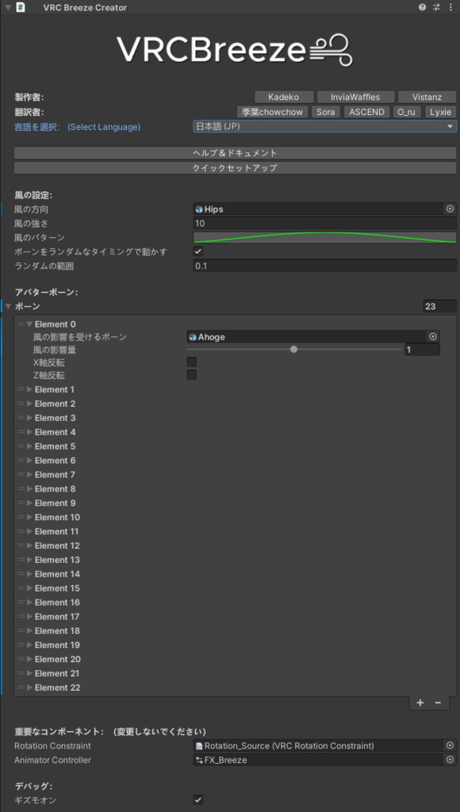Open the component help icon
Image resolution: width=460 pixels, height=812 pixels.
point(422,7)
